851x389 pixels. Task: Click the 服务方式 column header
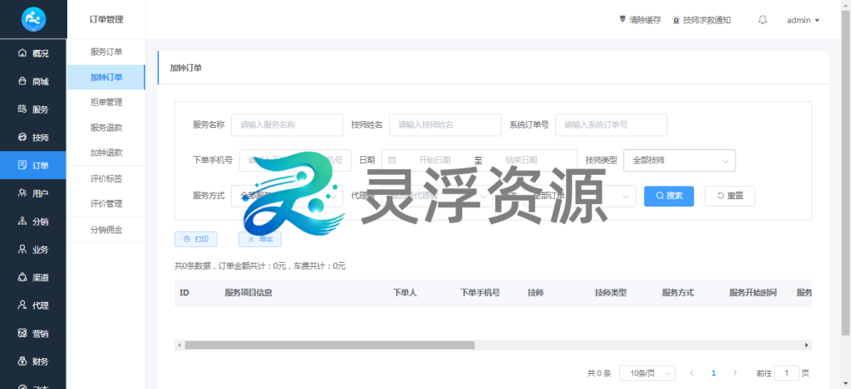coord(678,293)
